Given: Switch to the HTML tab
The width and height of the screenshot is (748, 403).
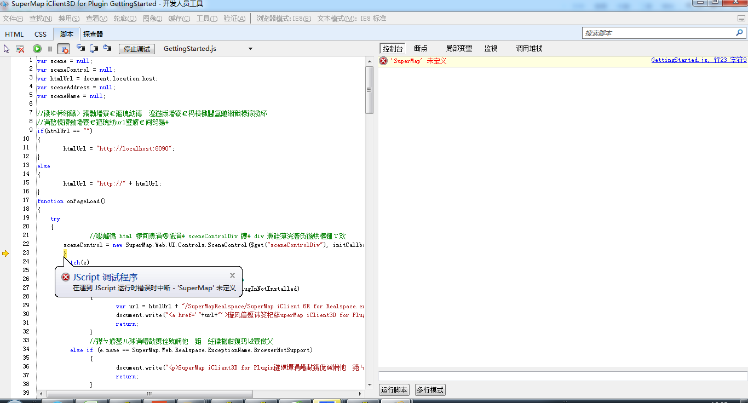Looking at the screenshot, I should [x=14, y=34].
